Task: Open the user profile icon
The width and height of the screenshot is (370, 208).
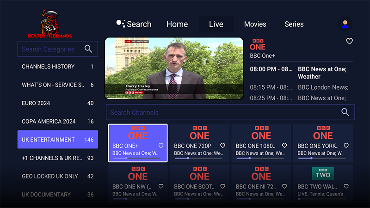Action: point(345,24)
